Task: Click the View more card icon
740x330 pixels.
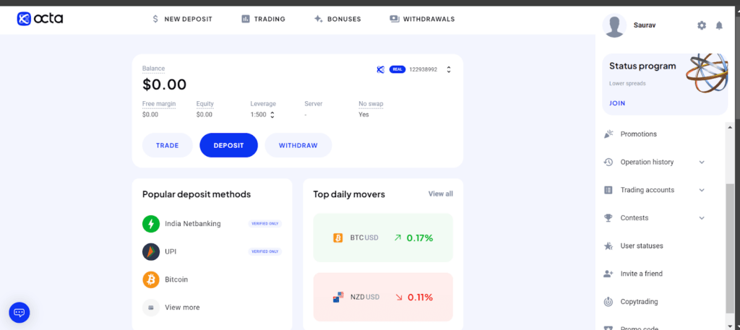Action: [151, 308]
